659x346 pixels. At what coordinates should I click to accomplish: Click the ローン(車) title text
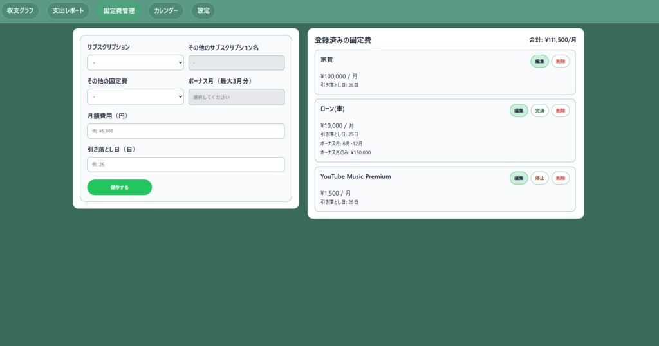coord(333,109)
